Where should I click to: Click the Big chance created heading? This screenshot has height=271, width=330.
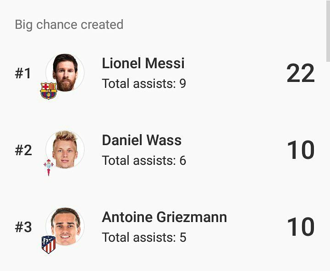69,25
